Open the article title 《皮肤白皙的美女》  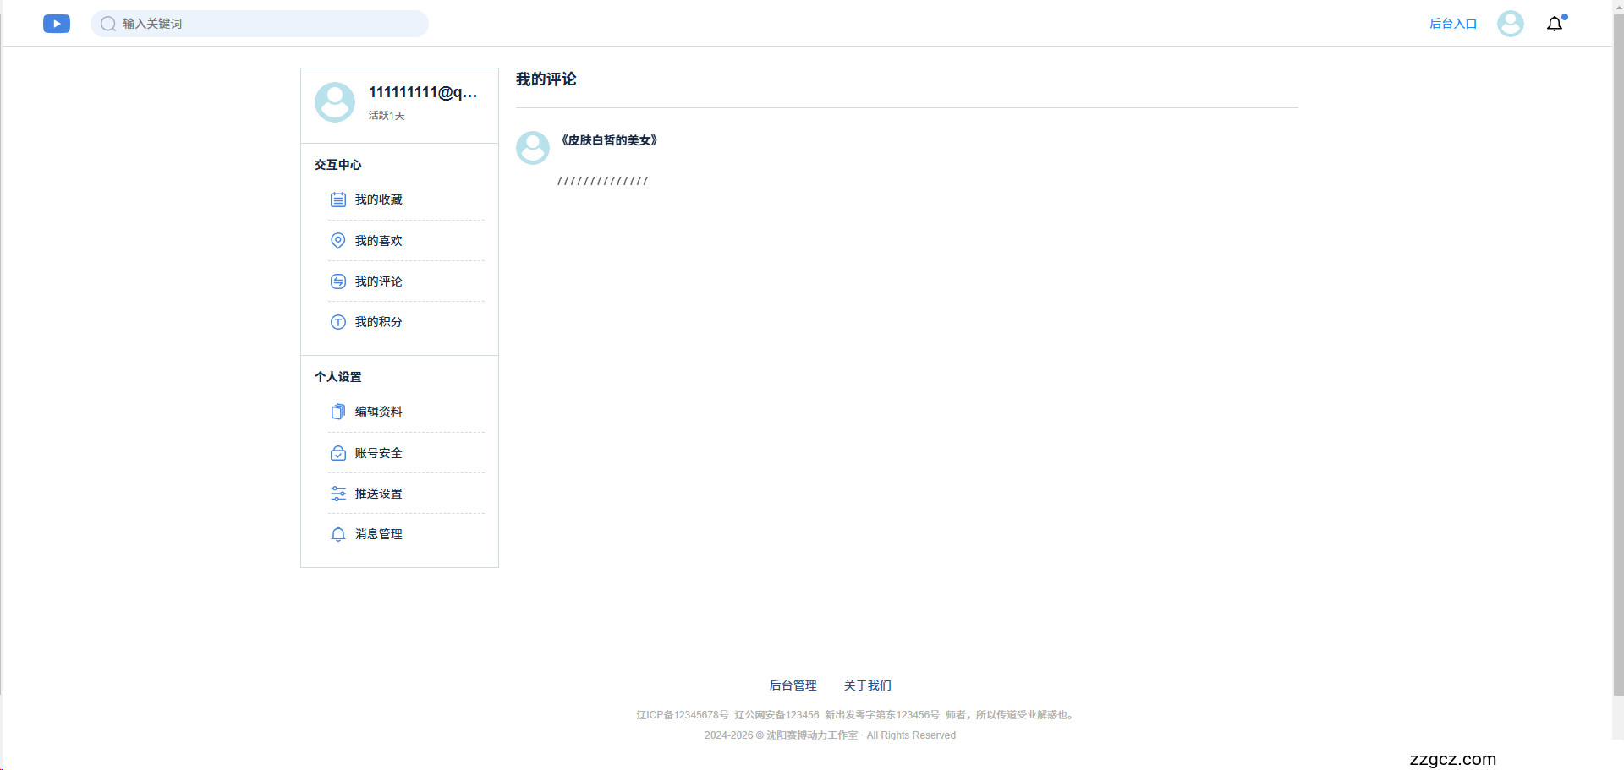tap(607, 140)
